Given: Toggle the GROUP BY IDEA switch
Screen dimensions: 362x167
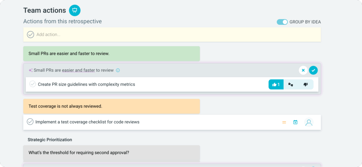Looking at the screenshot, I should point(282,22).
